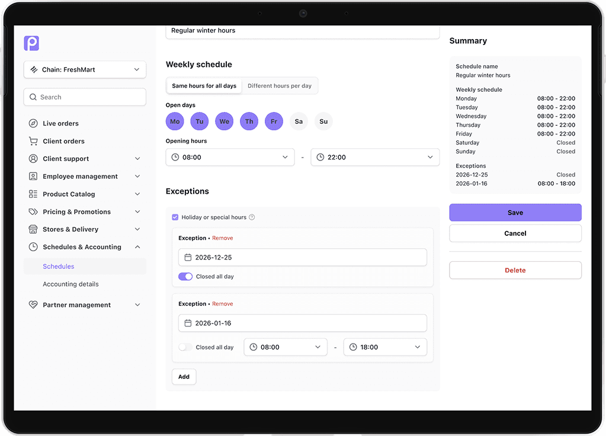Open exception end time 18:00 dropdown
The width and height of the screenshot is (606, 436).
(x=385, y=347)
